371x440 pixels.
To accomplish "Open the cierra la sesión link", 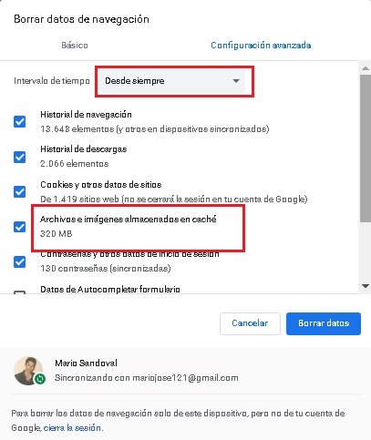I will point(72,428).
